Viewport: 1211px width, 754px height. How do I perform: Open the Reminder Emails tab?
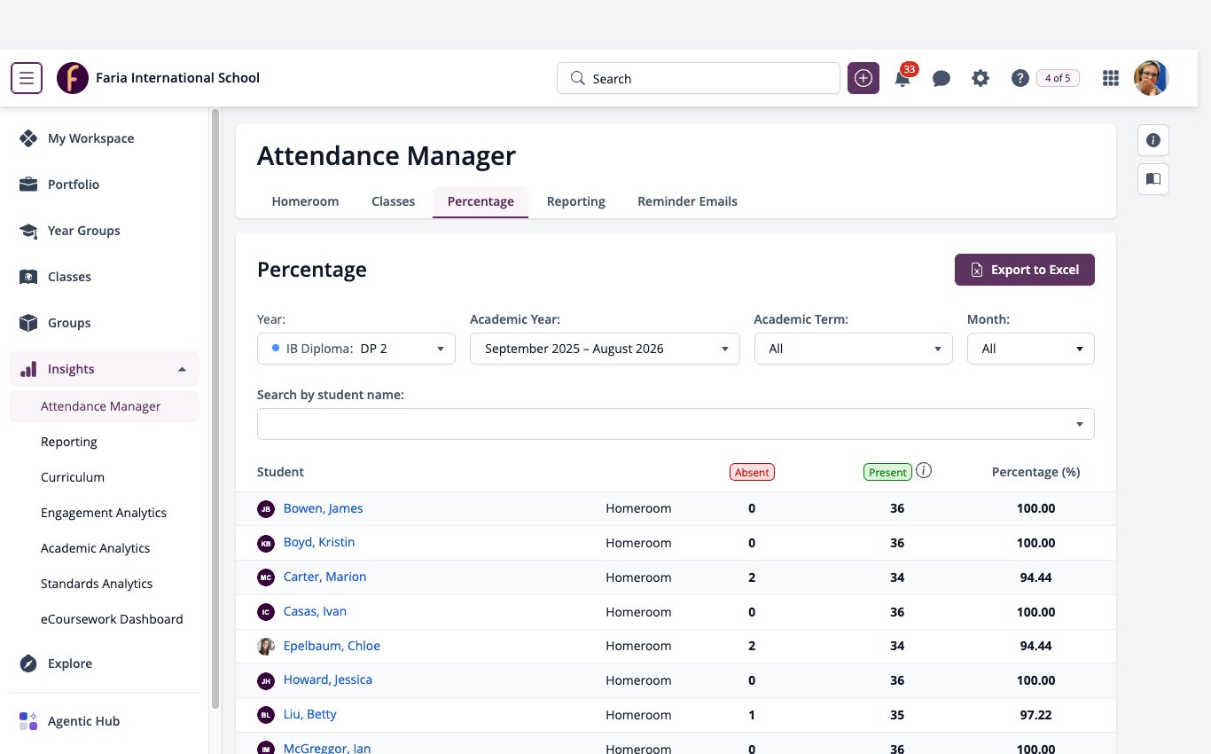[687, 201]
